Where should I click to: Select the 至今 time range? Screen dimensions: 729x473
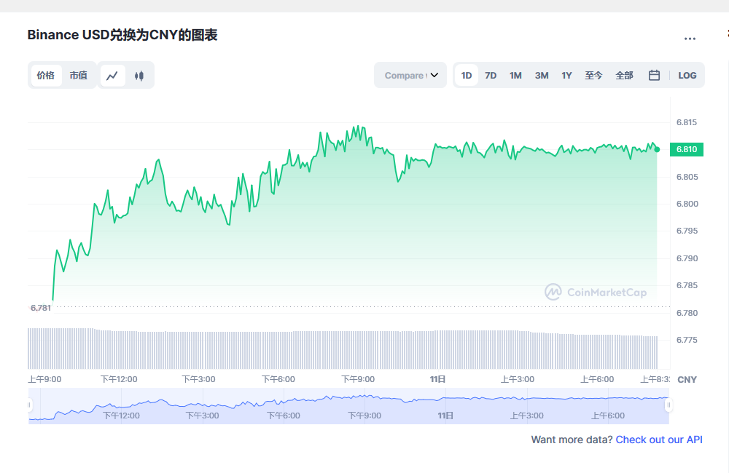click(x=593, y=75)
